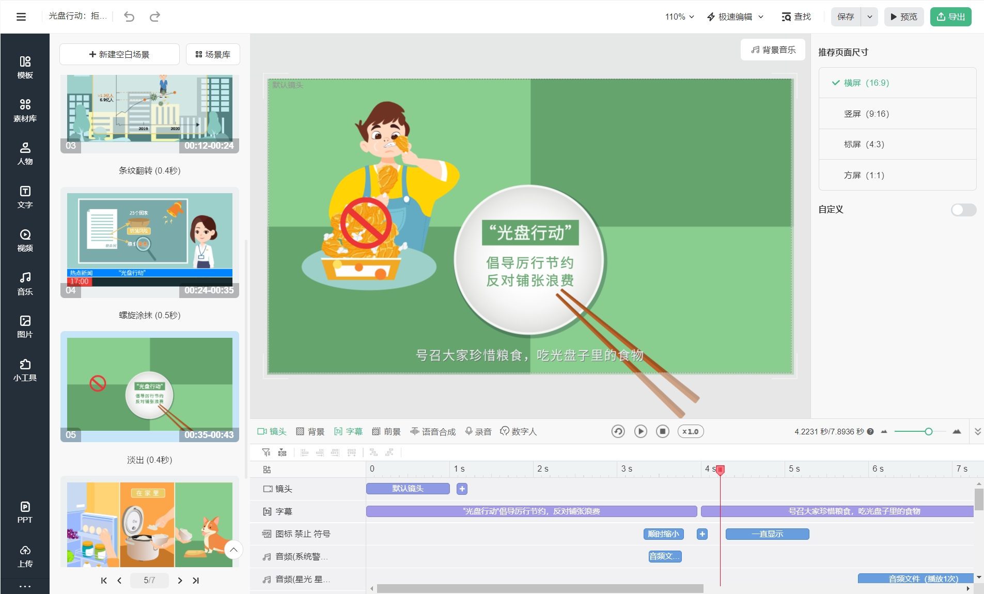
Task: Open the 小工具 widgets panel
Action: point(25,370)
